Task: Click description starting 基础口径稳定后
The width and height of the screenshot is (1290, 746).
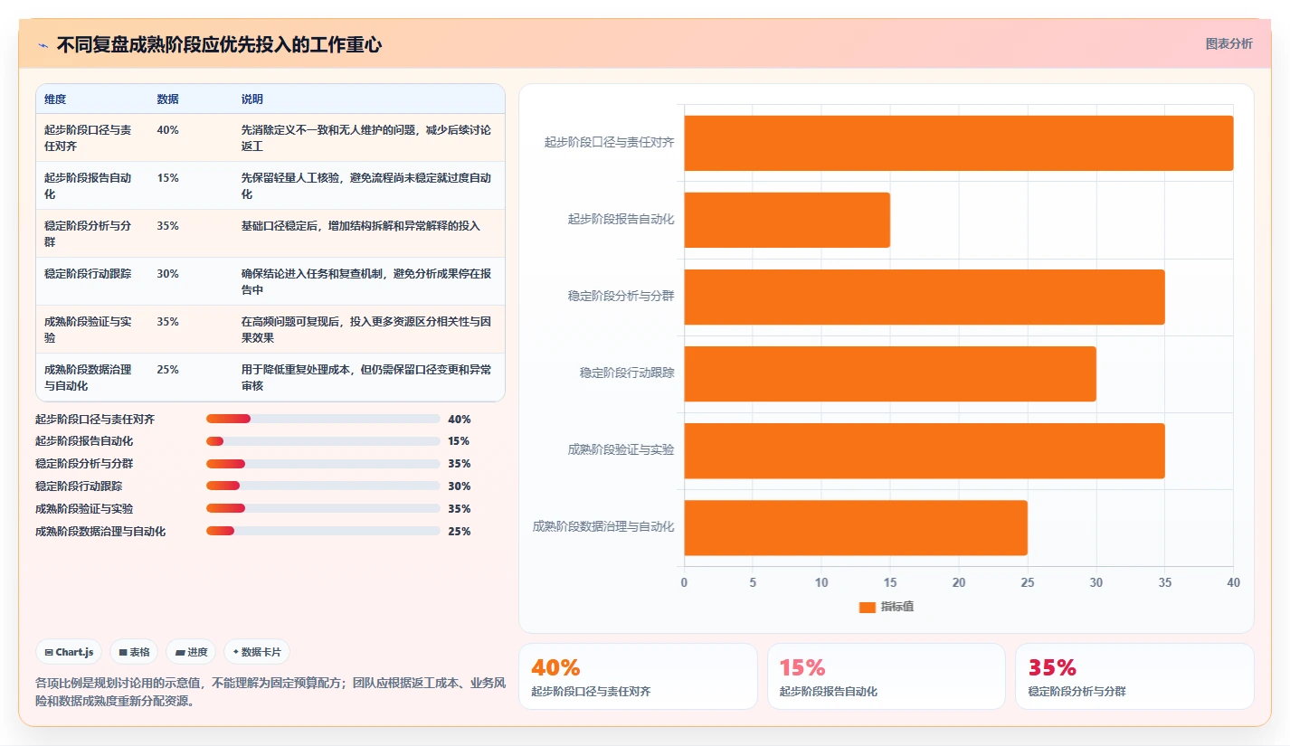Action: pos(361,225)
